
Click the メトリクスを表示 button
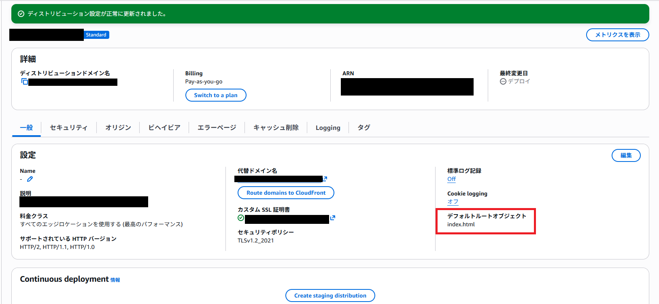[617, 35]
